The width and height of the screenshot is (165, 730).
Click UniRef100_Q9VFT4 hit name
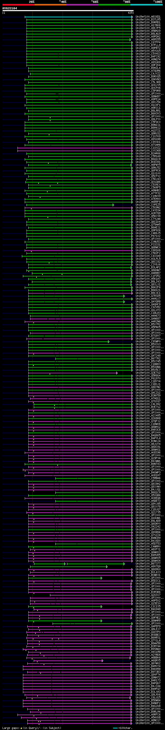tap(148, 675)
